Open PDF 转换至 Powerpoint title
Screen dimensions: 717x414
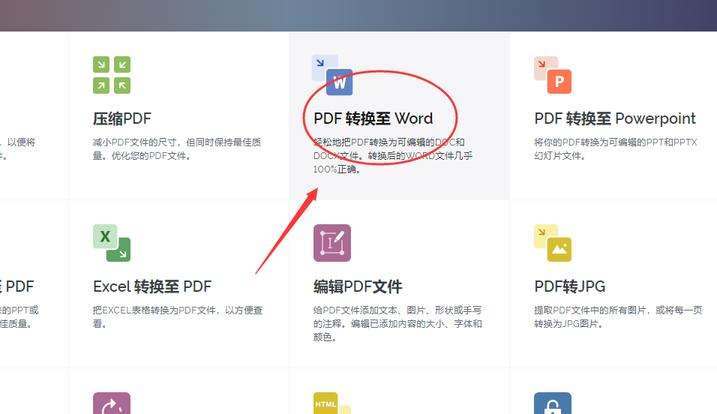click(x=615, y=118)
